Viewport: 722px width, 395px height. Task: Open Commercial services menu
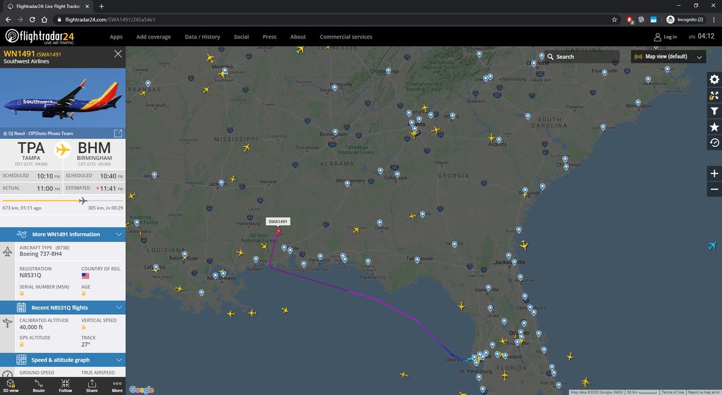(346, 37)
